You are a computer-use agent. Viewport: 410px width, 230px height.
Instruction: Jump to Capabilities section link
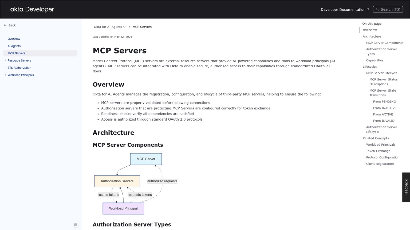pyautogui.click(x=374, y=60)
